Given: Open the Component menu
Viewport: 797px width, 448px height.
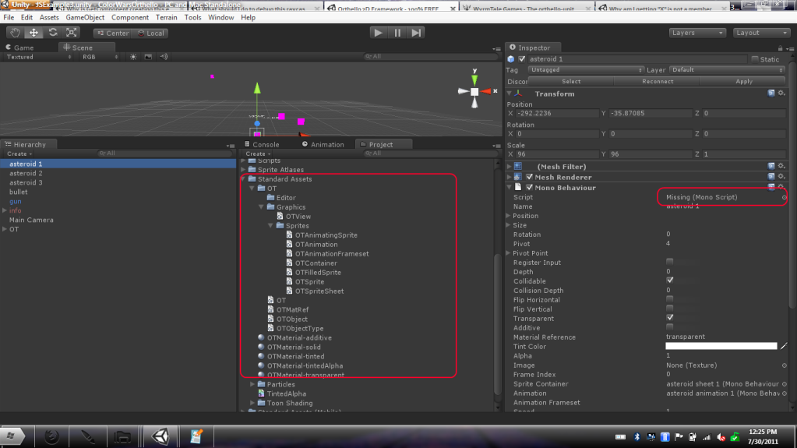Looking at the screenshot, I should point(130,17).
